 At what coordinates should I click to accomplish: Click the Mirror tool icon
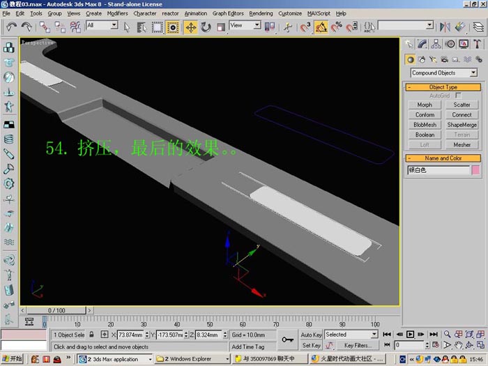(x=445, y=27)
